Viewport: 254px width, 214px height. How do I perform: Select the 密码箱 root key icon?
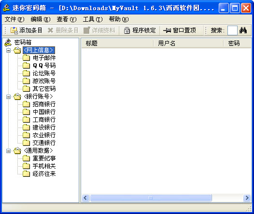coord(8,43)
